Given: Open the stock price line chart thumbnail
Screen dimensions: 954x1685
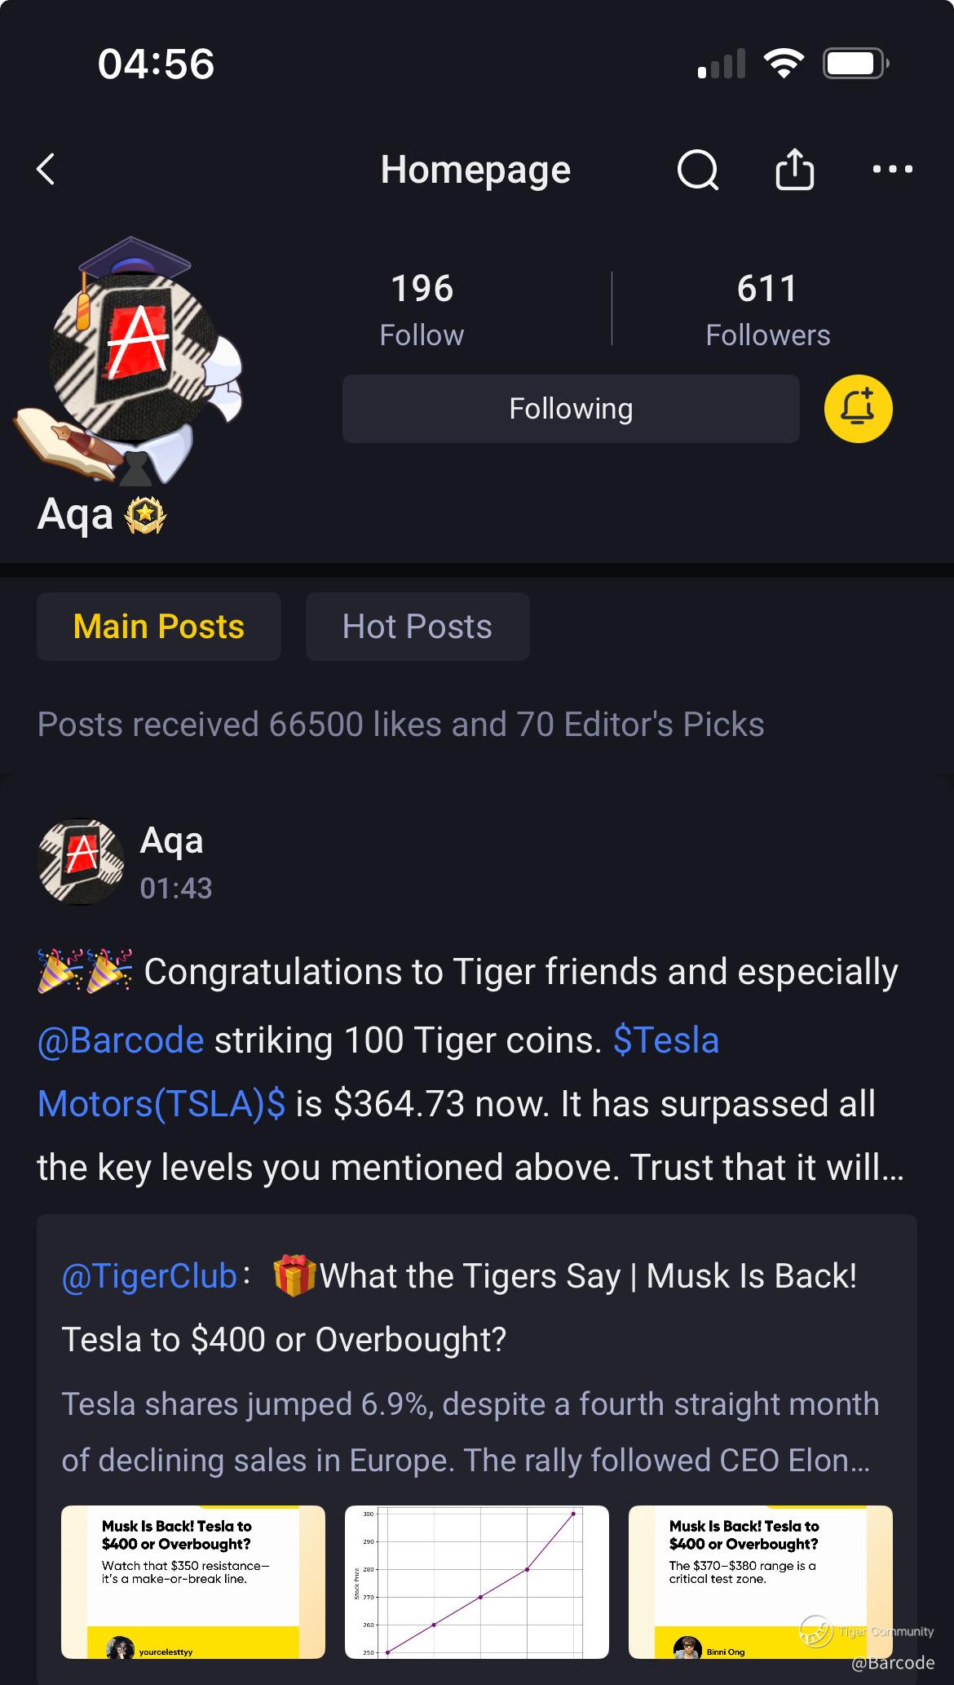Looking at the screenshot, I should (x=476, y=1581).
